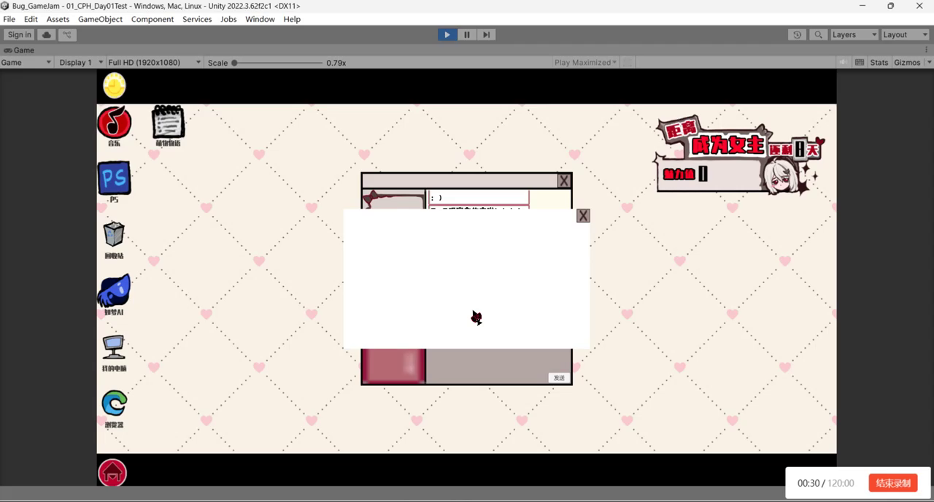
Task: Pause the running game
Action: 466,34
